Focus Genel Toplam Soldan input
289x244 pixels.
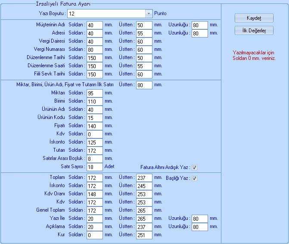click(95, 211)
